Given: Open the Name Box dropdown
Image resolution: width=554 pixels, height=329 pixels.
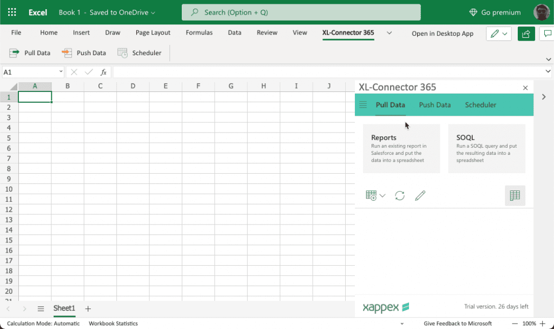Looking at the screenshot, I should [x=61, y=72].
